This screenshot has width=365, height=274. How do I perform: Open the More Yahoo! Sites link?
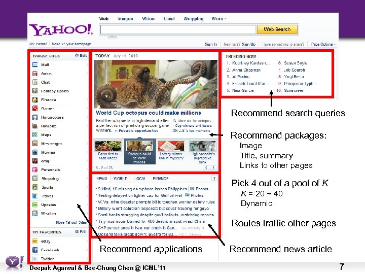click(71, 222)
